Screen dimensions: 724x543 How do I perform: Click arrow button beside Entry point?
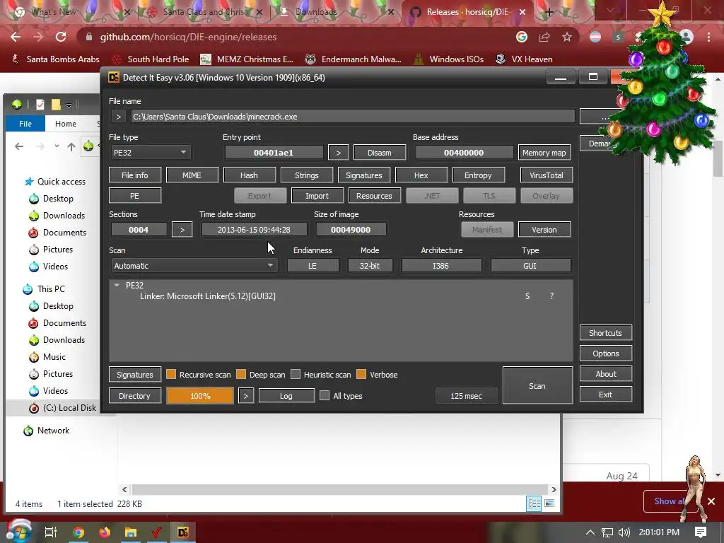(x=339, y=153)
